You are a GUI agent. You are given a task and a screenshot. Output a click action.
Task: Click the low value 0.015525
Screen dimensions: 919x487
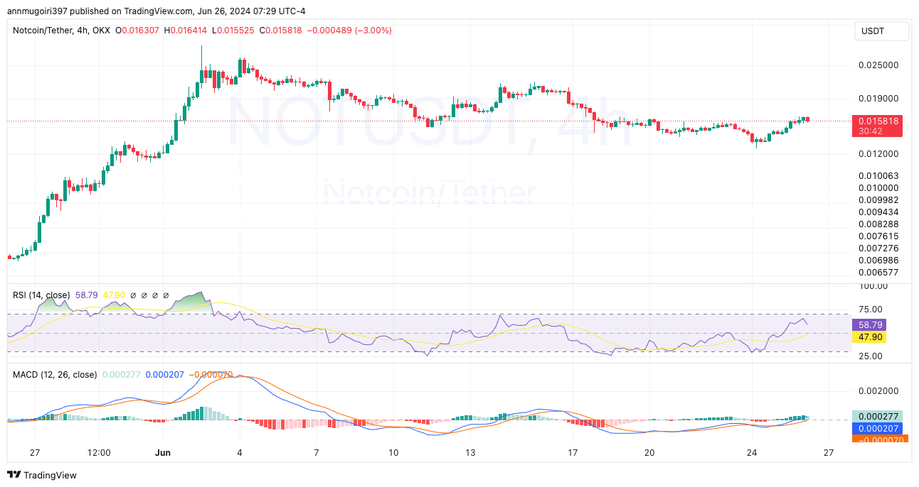click(232, 31)
